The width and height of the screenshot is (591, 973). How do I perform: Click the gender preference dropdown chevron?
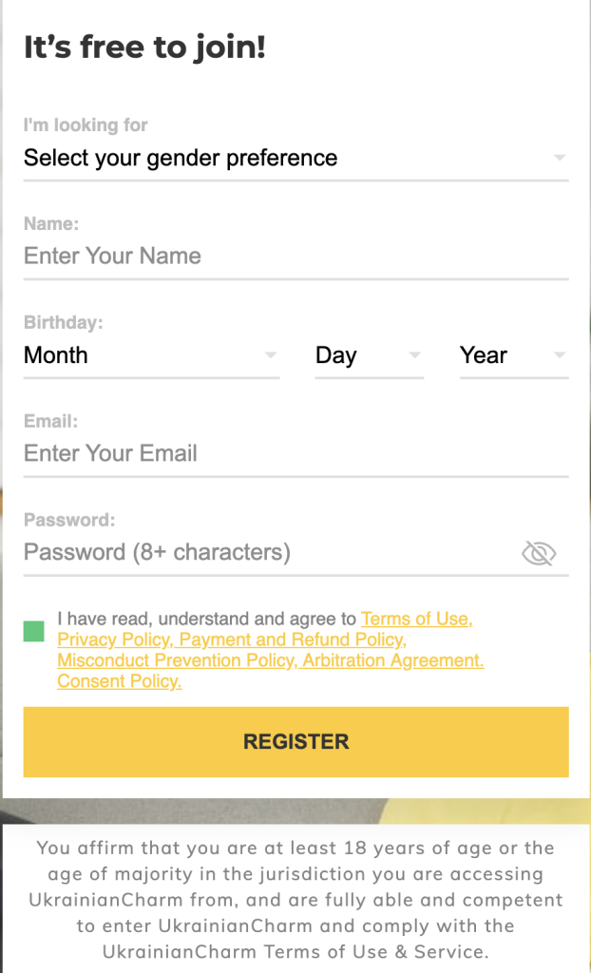point(560,158)
